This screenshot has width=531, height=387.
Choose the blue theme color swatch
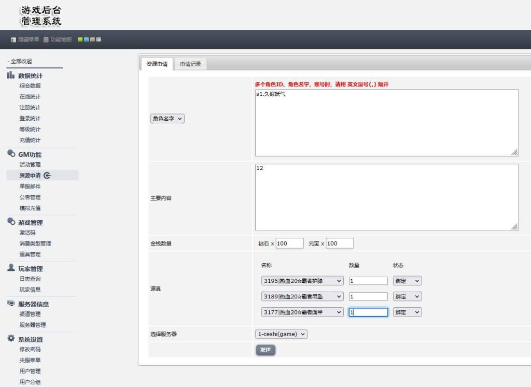point(86,40)
